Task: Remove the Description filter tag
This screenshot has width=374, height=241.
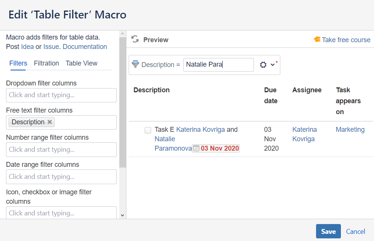Action: 50,122
